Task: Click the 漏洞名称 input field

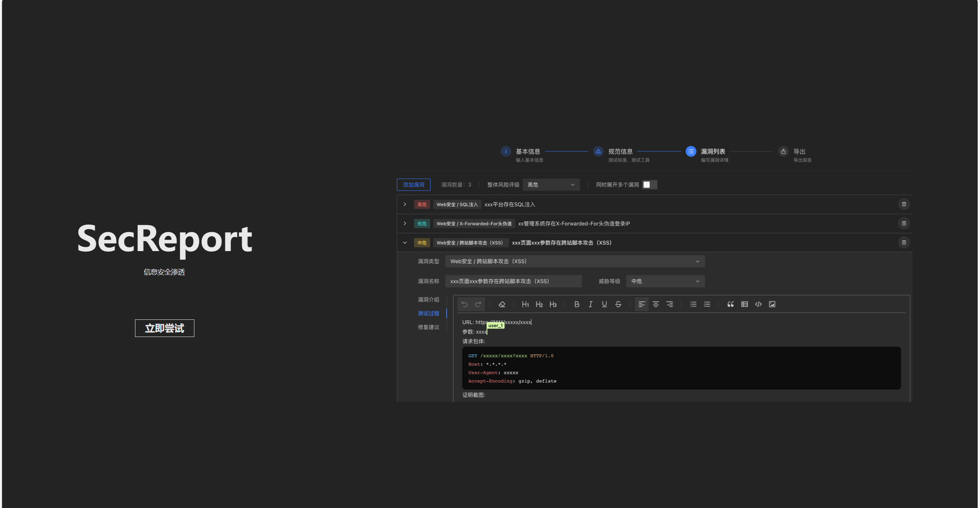Action: [x=514, y=281]
